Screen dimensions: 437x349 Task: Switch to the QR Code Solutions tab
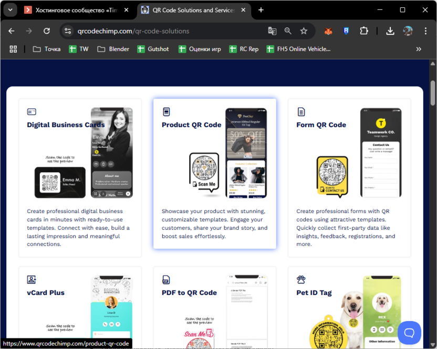pos(189,10)
